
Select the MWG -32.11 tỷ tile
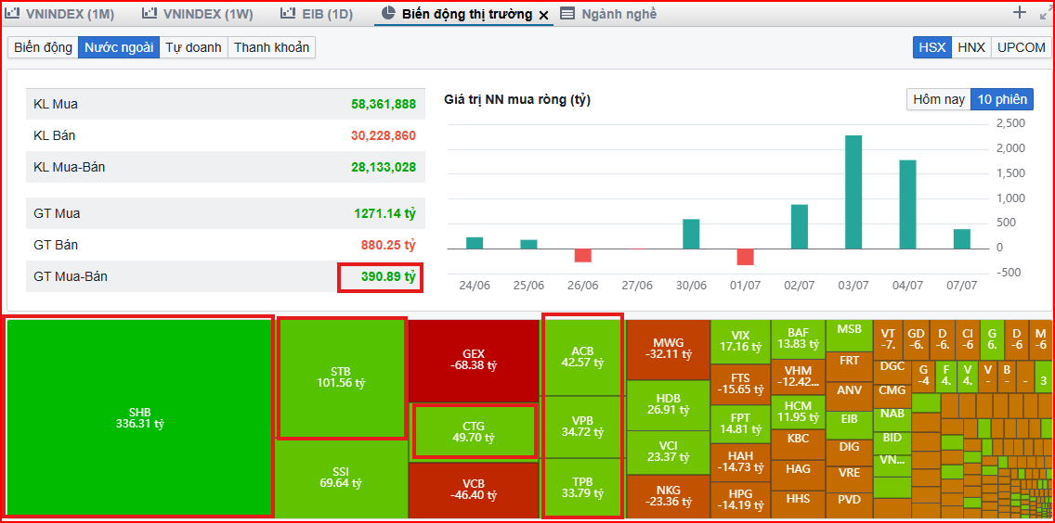coord(668,349)
